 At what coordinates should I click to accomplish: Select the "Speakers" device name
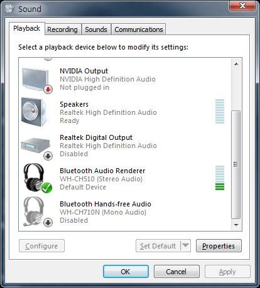[x=74, y=104]
